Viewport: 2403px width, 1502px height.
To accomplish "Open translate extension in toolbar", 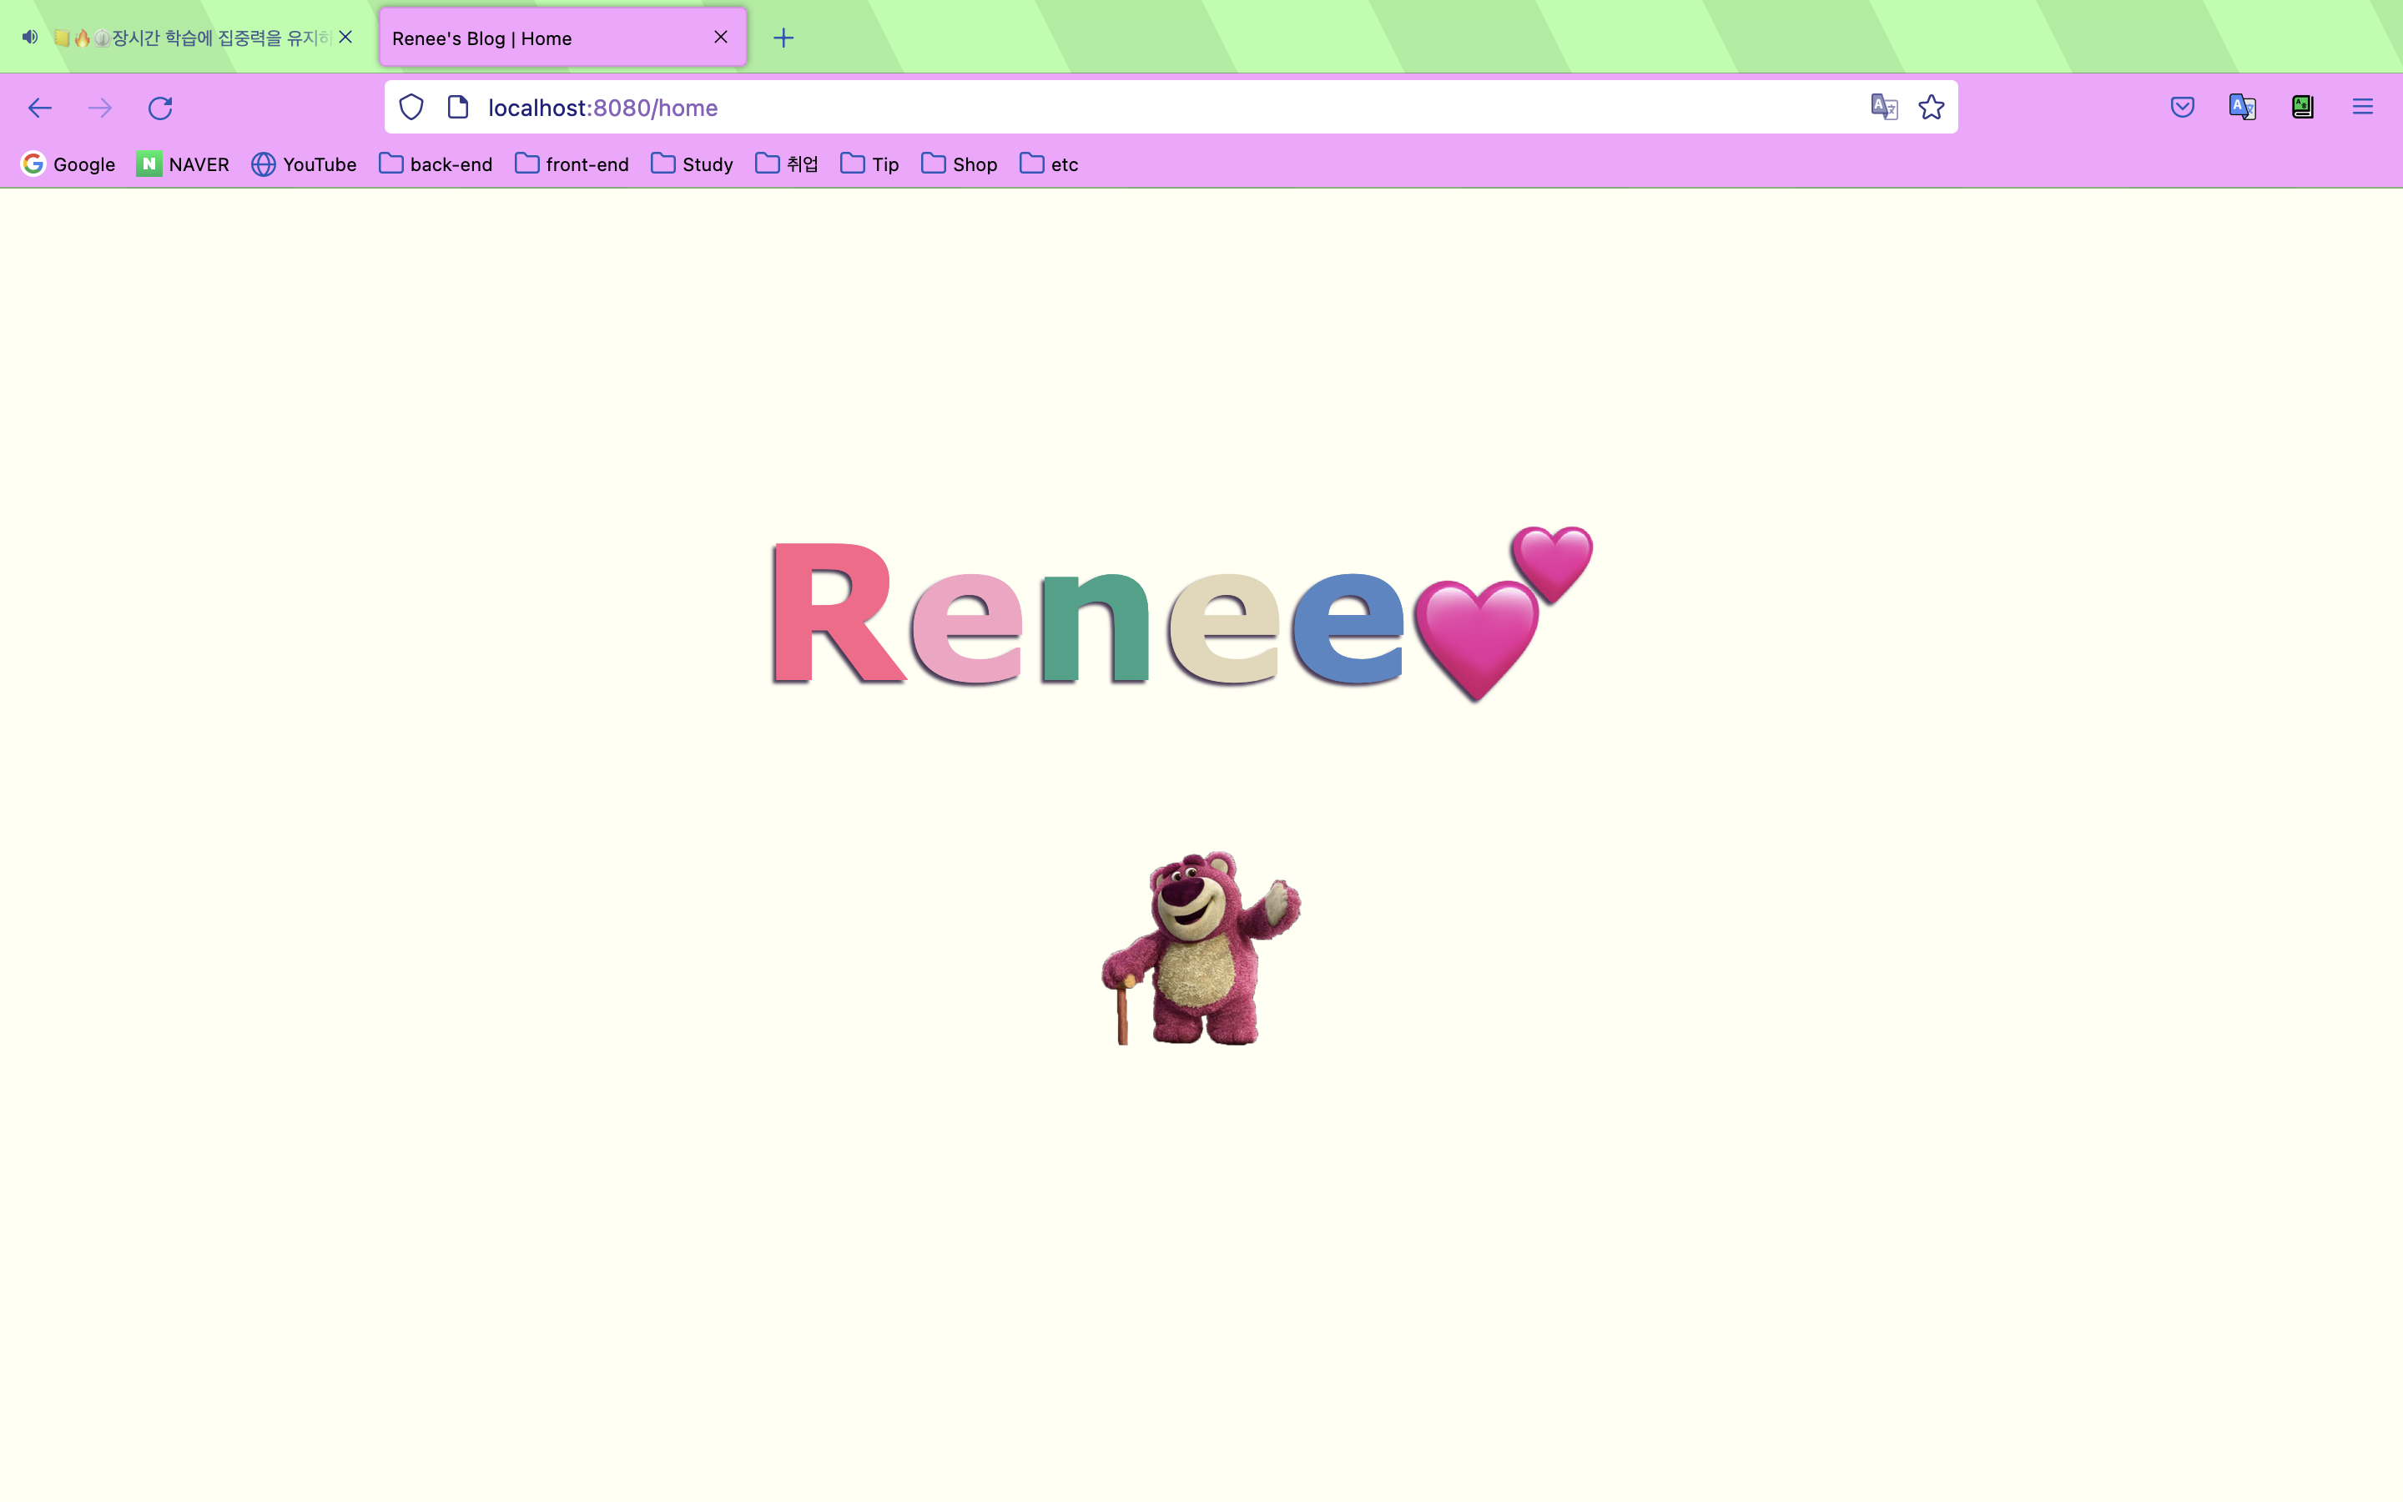I will (2243, 108).
